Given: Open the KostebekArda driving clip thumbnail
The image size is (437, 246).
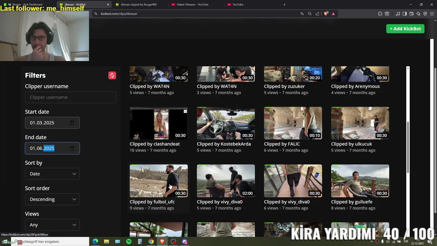Looking at the screenshot, I should coord(226,123).
